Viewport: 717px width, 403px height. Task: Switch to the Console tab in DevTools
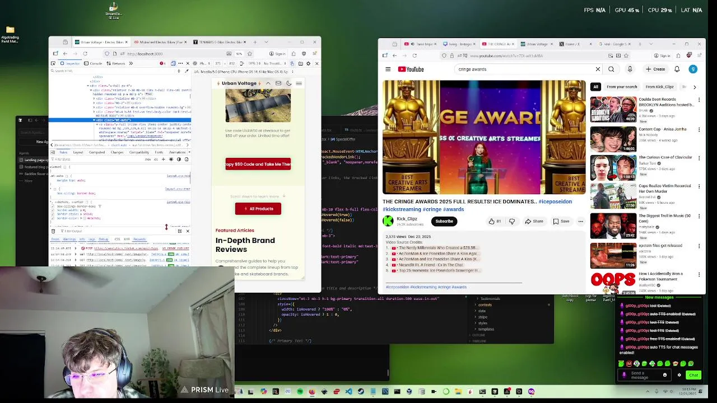[x=92, y=63]
